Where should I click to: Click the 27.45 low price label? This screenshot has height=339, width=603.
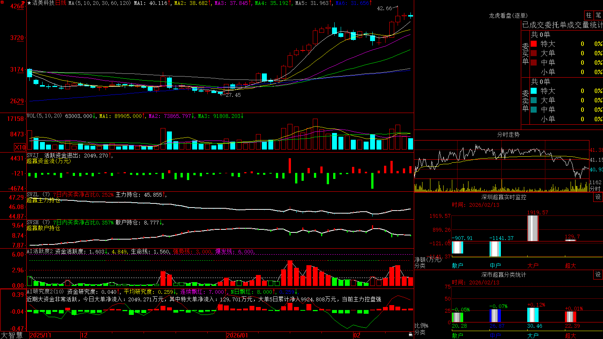[233, 95]
